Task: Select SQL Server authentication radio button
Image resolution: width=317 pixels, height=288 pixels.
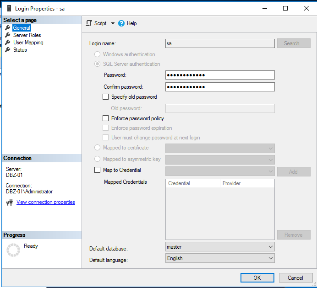Action: (97, 64)
